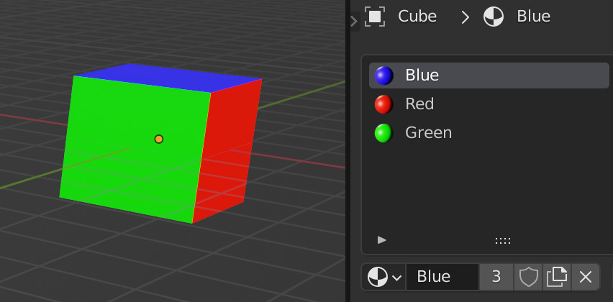613x302 pixels.
Task: Click the green sphere material preview icon
Action: (x=383, y=133)
